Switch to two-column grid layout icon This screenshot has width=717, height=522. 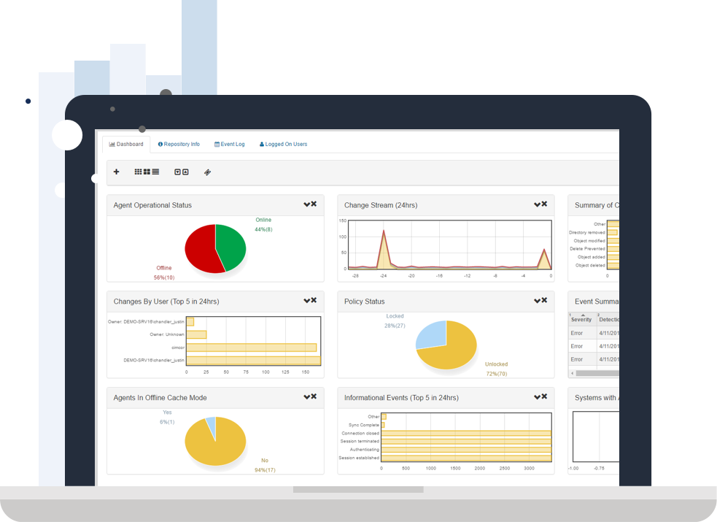tap(147, 172)
